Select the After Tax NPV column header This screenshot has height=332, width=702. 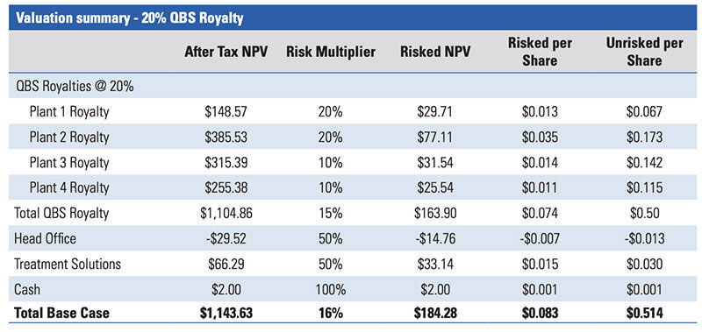click(226, 52)
